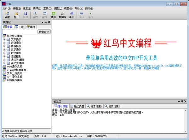Open the 类库 library toolbar icon
The image size is (189, 140).
pos(53,15)
